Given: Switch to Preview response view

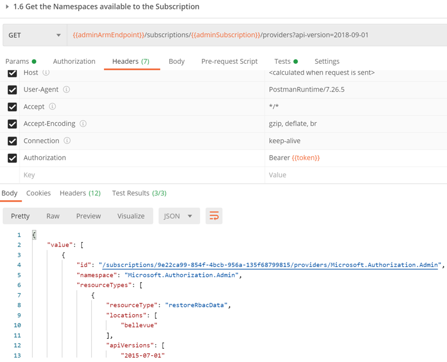Looking at the screenshot, I should 88,216.
